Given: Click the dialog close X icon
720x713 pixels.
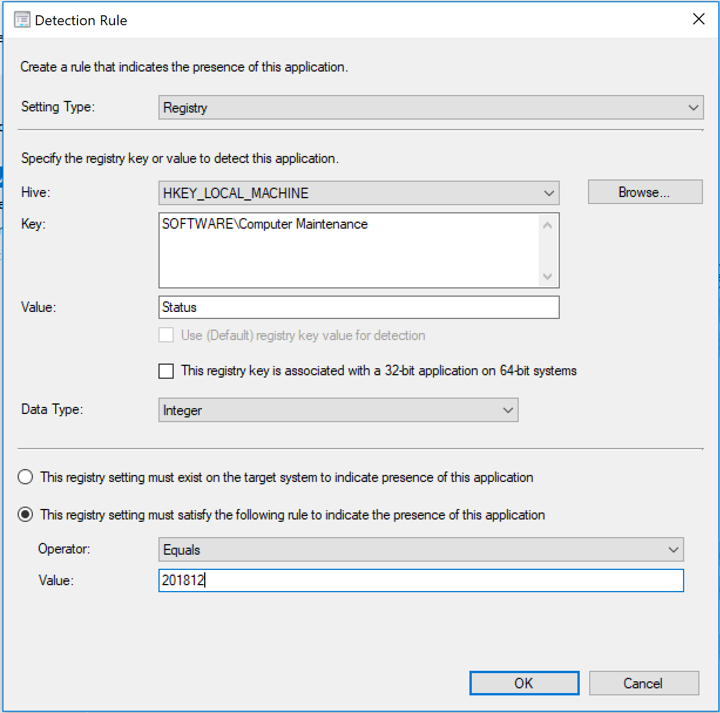Looking at the screenshot, I should tap(698, 19).
